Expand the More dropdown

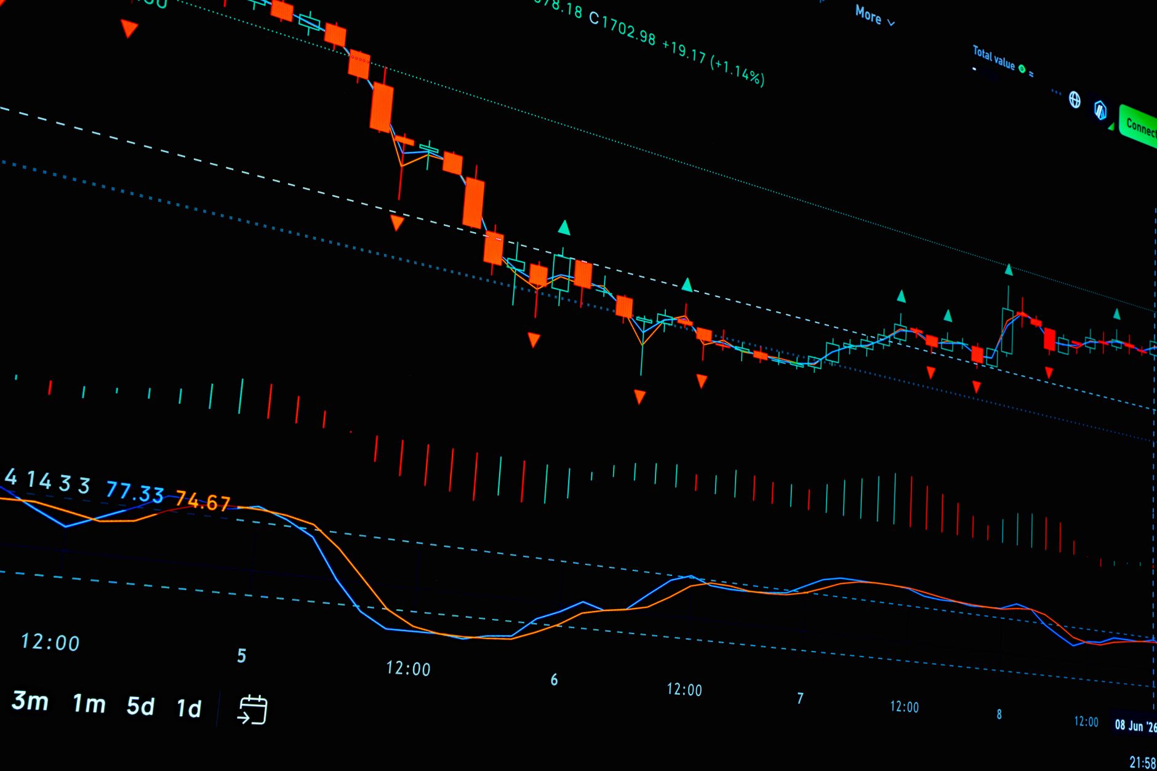875,17
